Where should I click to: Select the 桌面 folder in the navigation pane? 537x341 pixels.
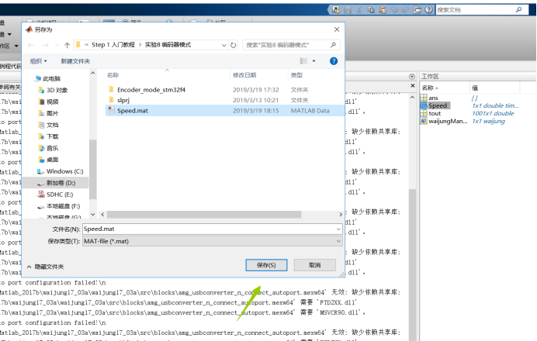coord(48,160)
